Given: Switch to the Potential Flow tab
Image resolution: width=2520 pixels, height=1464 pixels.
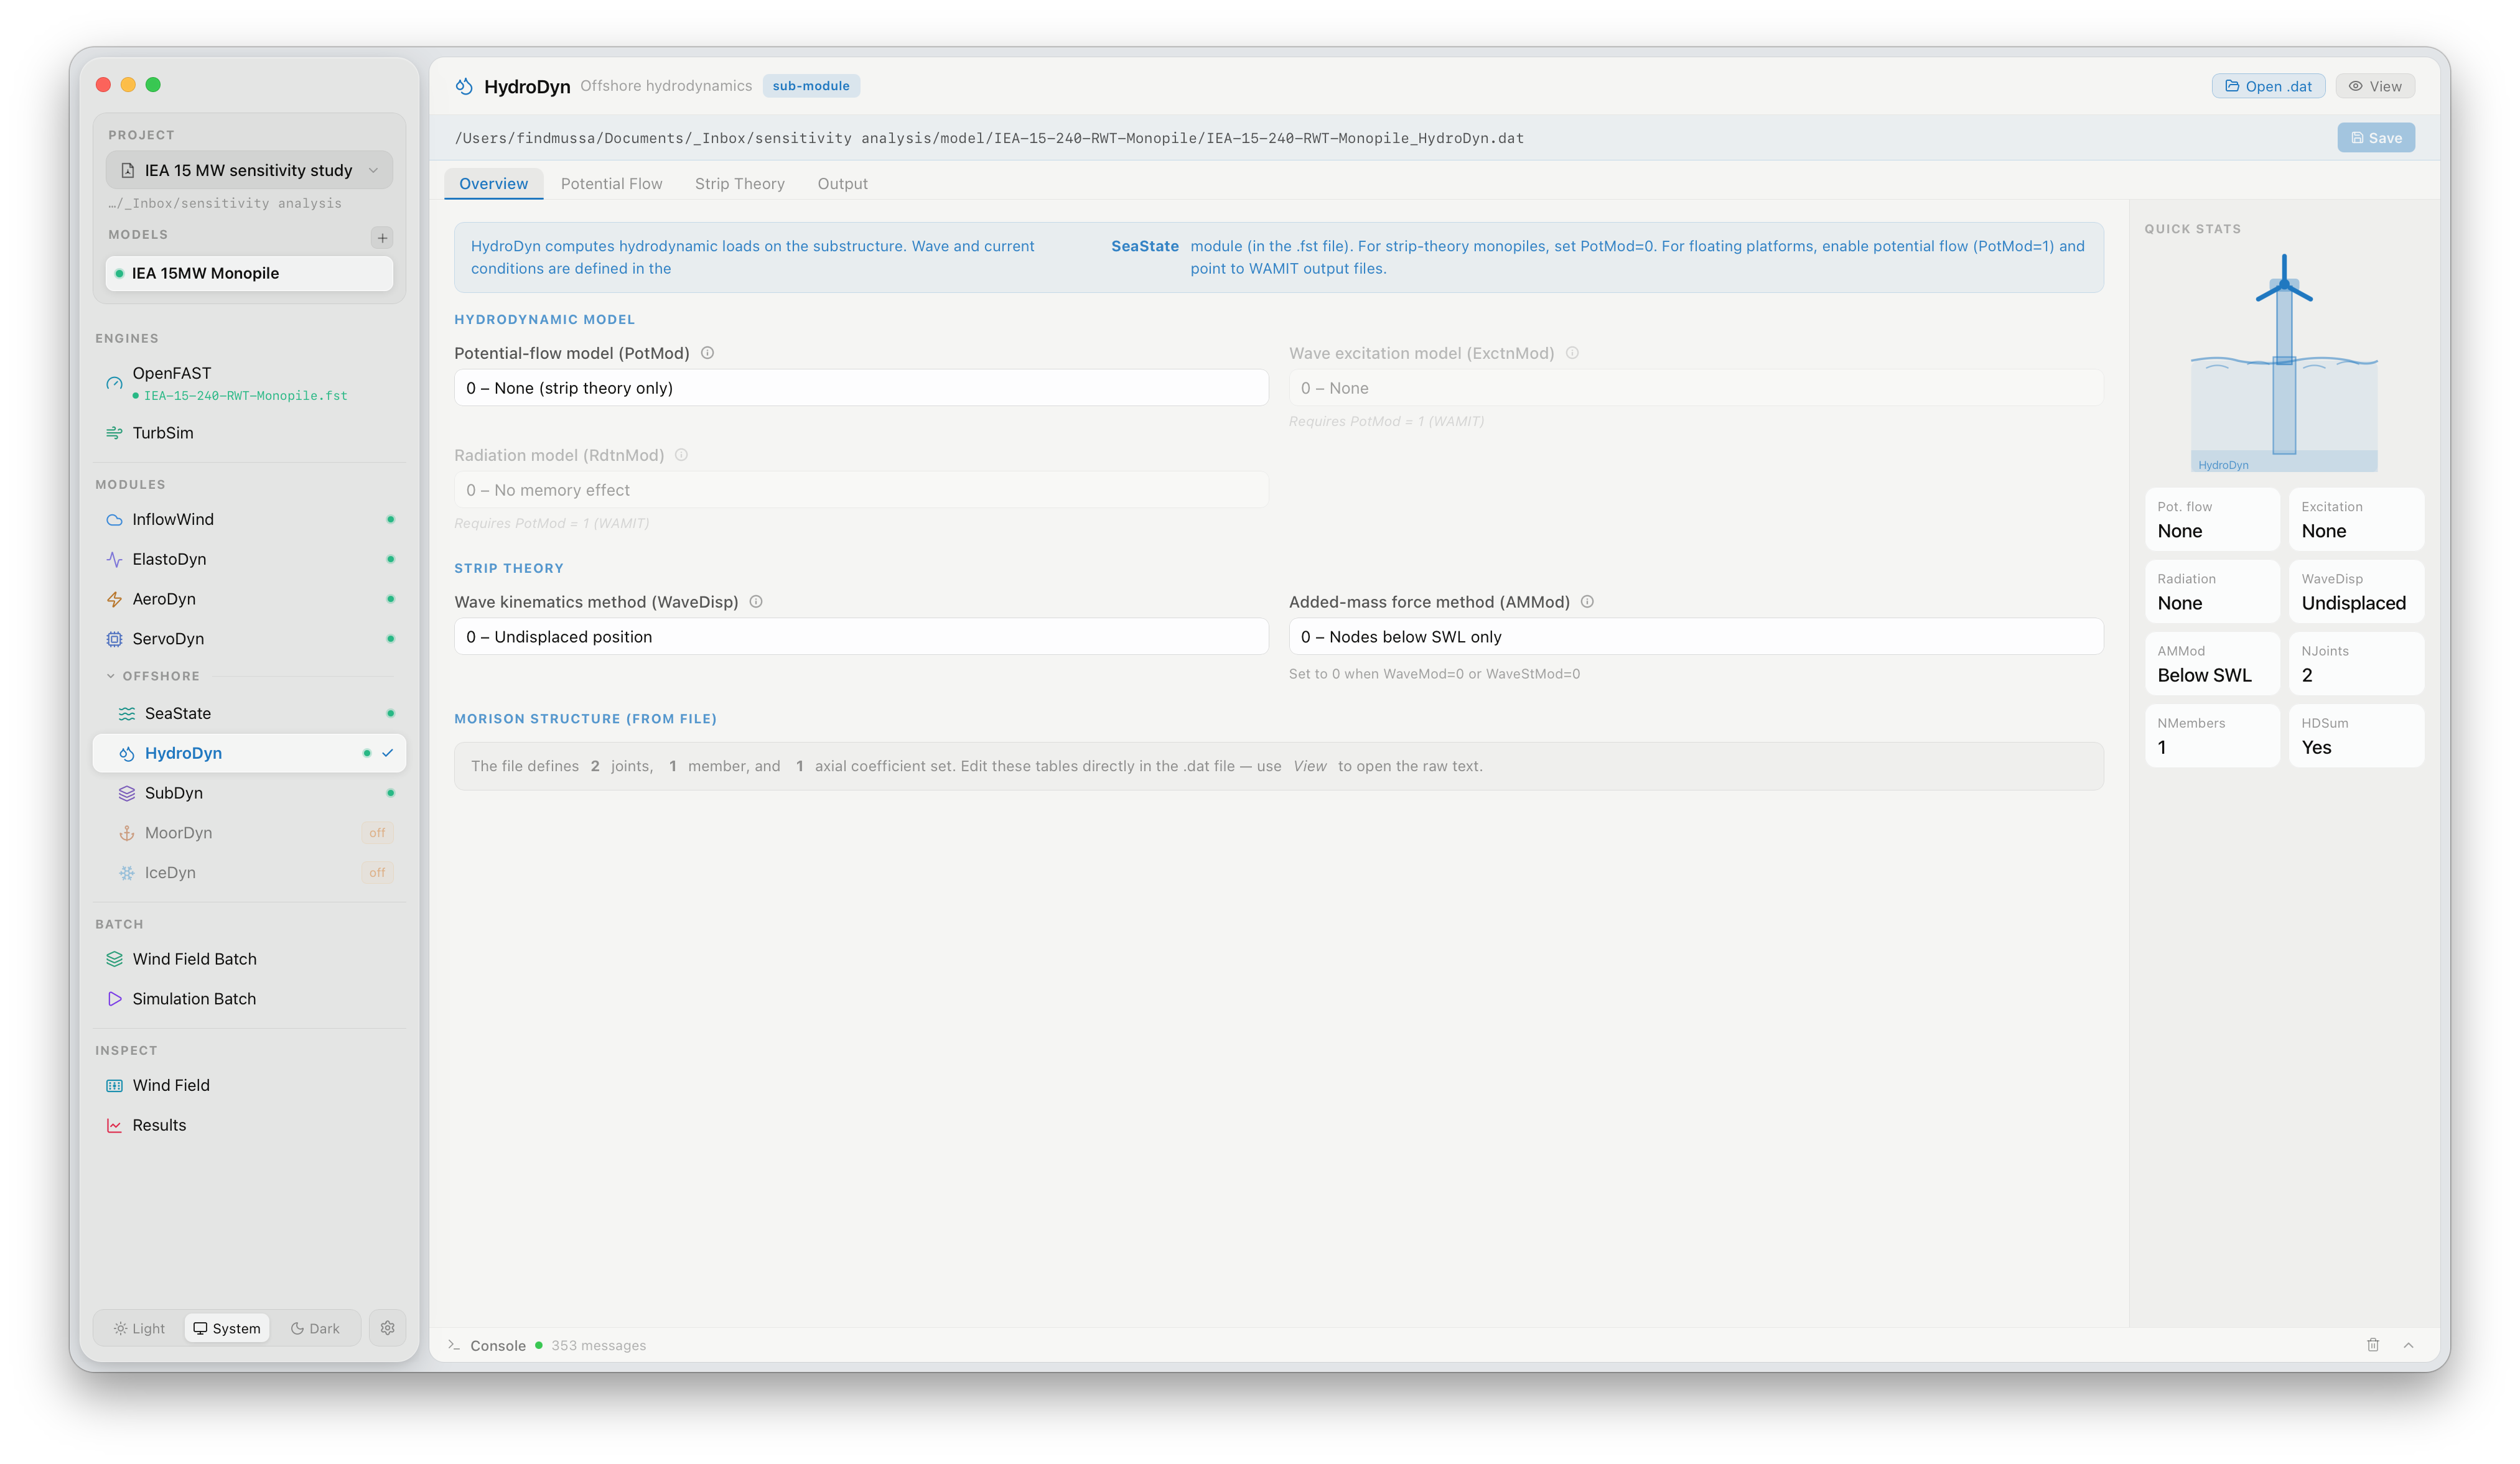Looking at the screenshot, I should coord(611,184).
